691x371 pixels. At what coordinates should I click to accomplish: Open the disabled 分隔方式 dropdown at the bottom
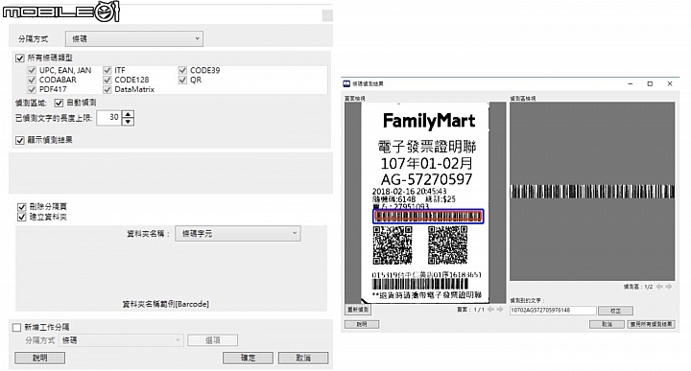point(121,340)
